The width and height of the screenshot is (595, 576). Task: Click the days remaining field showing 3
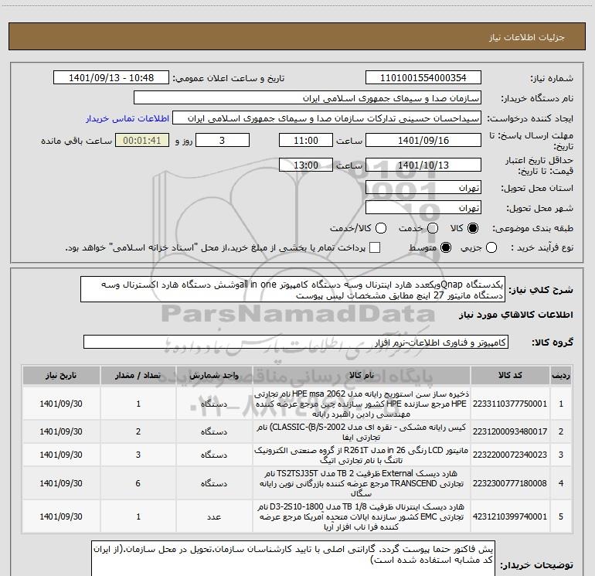(x=223, y=140)
